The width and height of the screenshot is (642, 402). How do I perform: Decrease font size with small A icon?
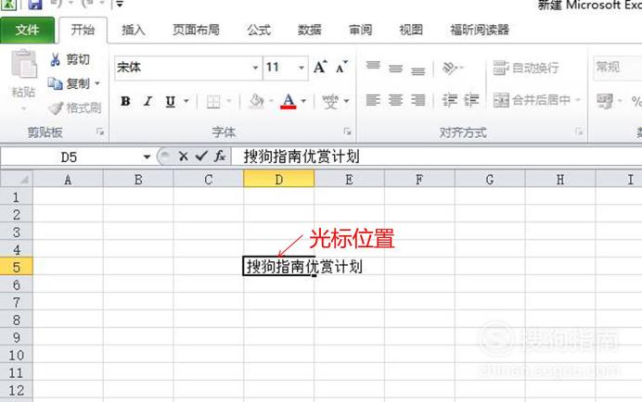click(341, 67)
